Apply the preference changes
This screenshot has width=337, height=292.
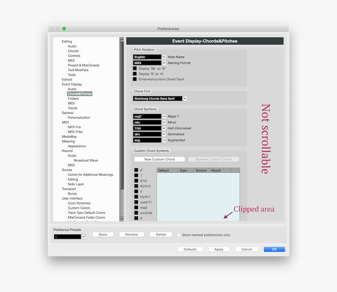tap(219, 249)
